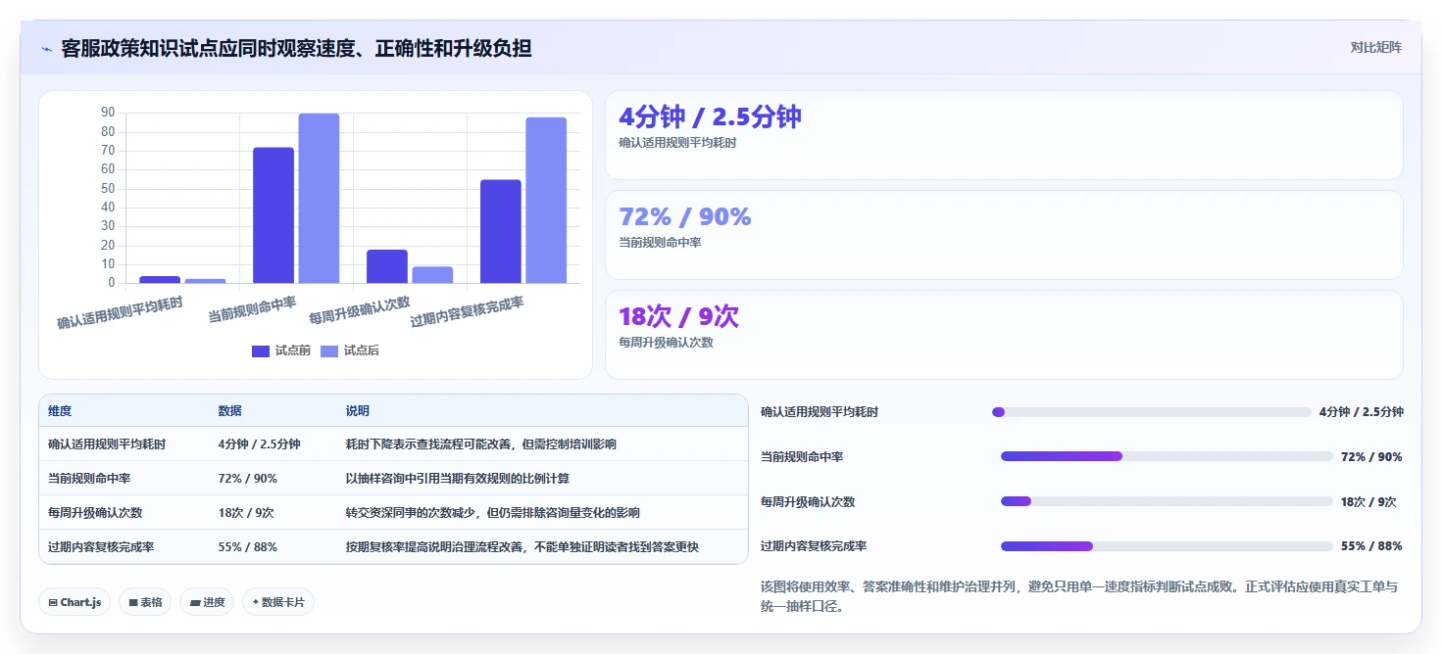Click the 试点前 bar for 当前规则命中率
Viewport: 1442px width, 654px height.
(x=273, y=215)
